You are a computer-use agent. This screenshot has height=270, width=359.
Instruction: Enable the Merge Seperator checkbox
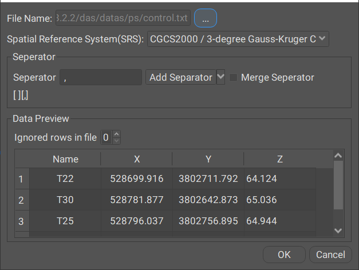[233, 77]
